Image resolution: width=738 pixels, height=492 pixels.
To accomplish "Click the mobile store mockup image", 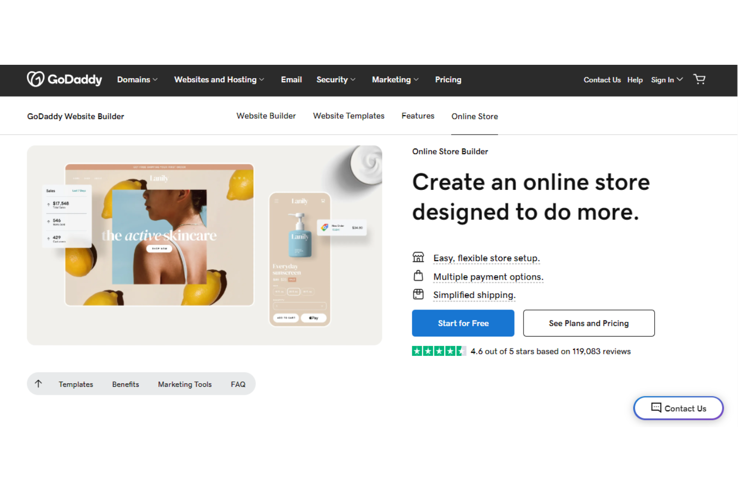I will tap(300, 259).
